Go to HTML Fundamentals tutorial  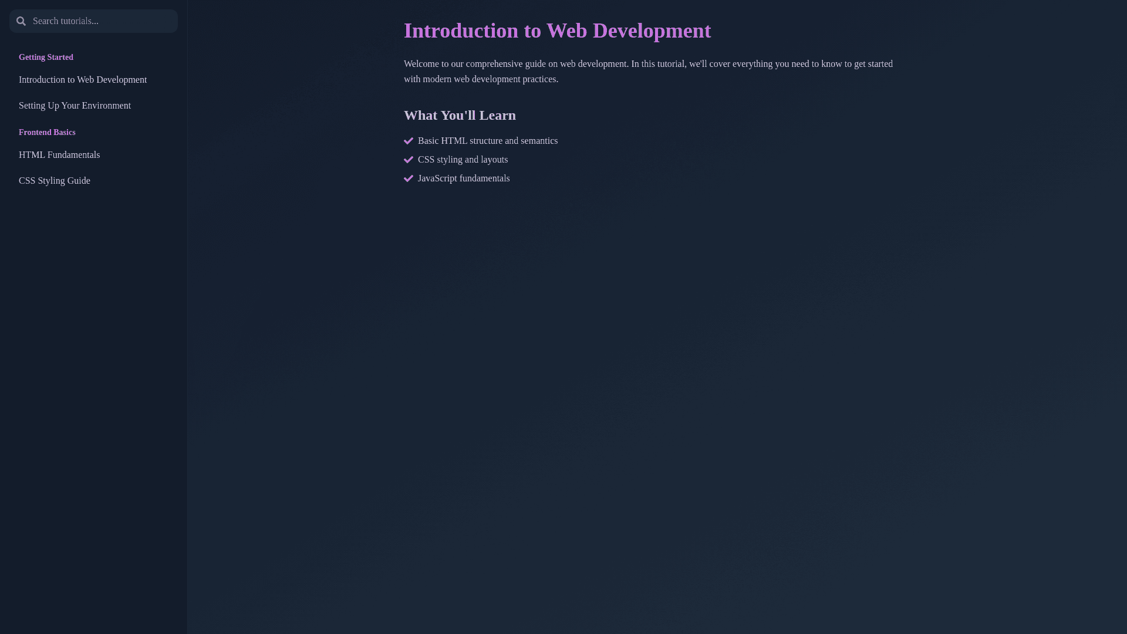coord(59,155)
